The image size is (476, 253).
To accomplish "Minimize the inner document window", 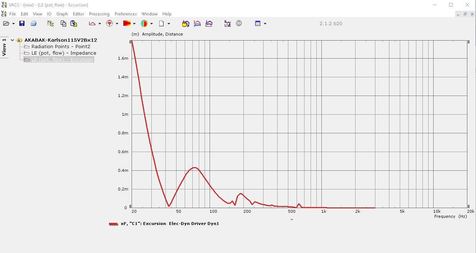I will (x=458, y=14).
